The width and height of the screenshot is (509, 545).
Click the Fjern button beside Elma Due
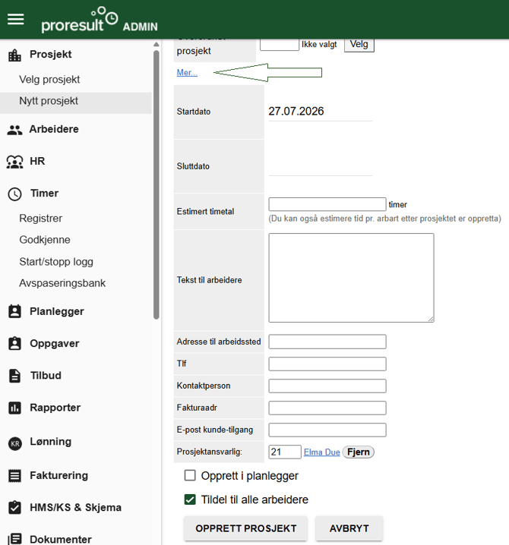[x=359, y=452]
